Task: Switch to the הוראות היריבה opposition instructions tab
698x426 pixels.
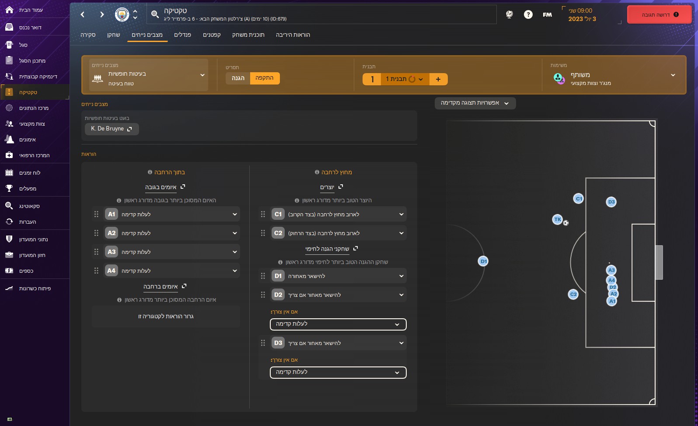Action: pos(293,35)
